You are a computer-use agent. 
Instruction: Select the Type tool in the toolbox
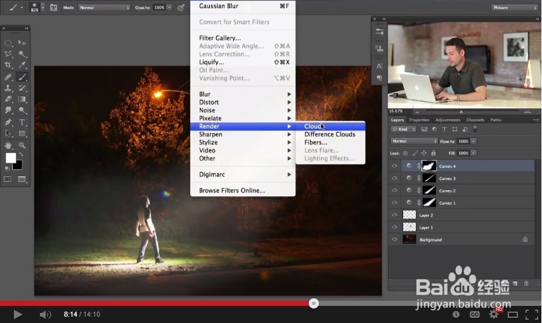22,122
